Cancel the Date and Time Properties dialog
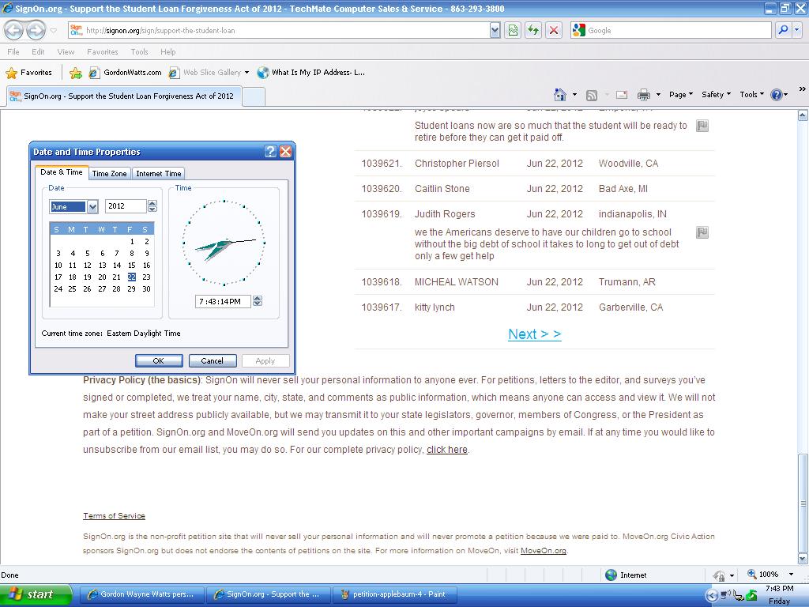This screenshot has width=809, height=607. coord(212,360)
